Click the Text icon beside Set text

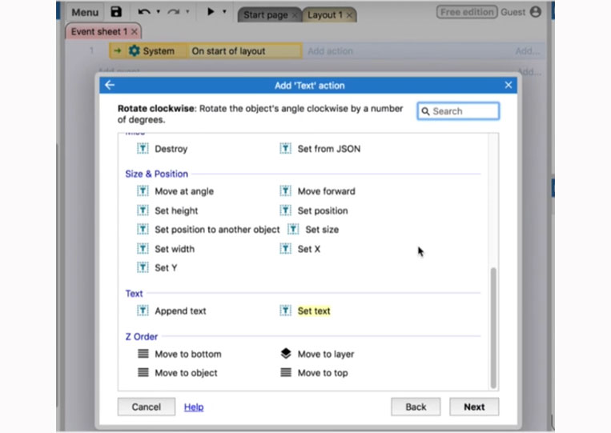285,311
